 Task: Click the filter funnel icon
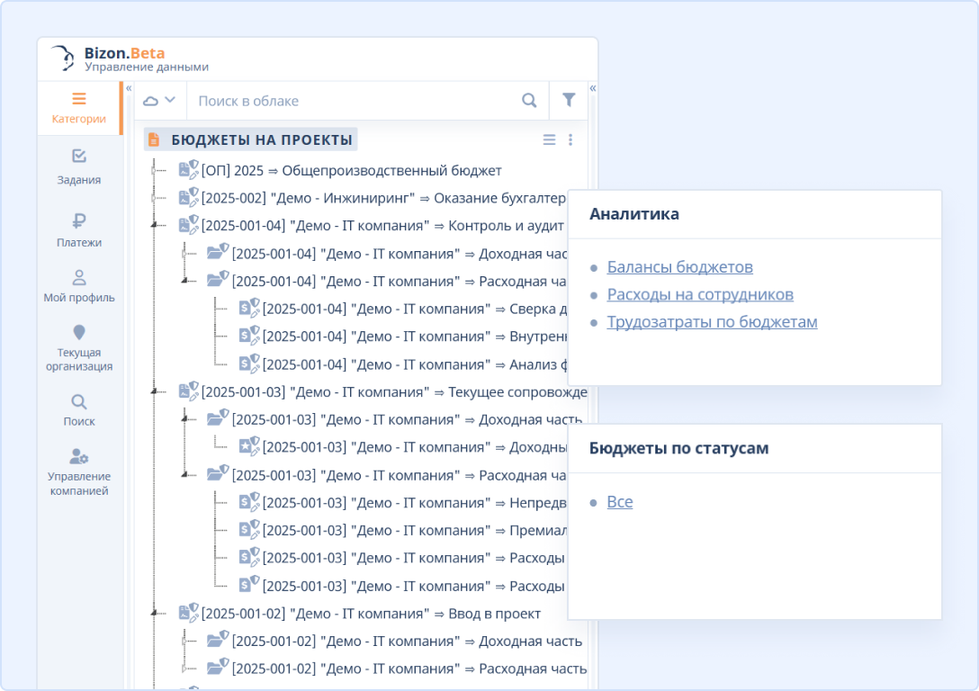pos(569,101)
